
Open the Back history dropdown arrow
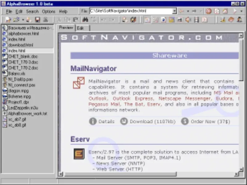click(x=188, y=11)
